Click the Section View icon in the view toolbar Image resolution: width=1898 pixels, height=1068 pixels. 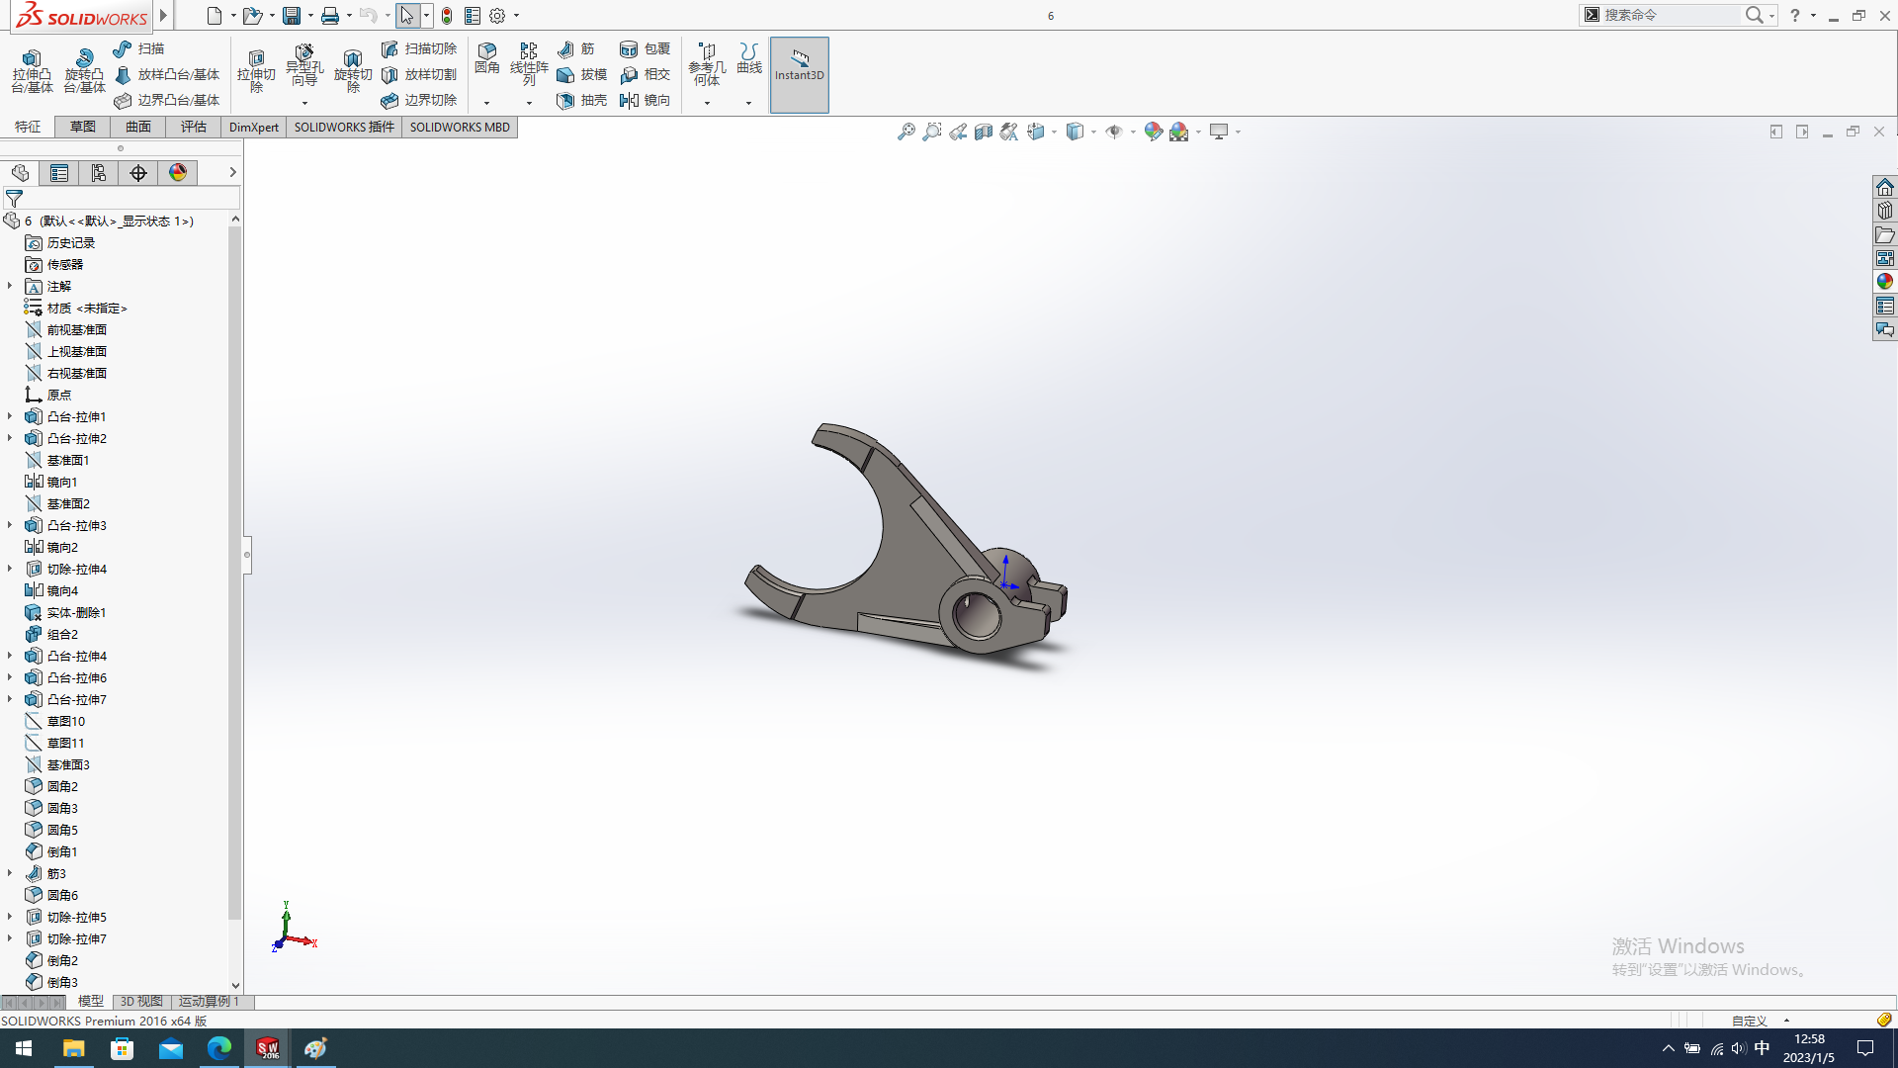[984, 132]
